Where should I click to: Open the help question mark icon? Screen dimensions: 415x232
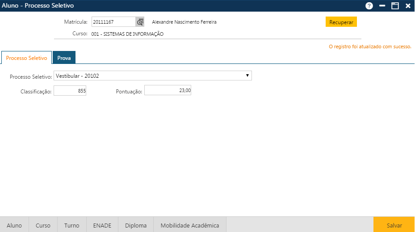point(369,6)
